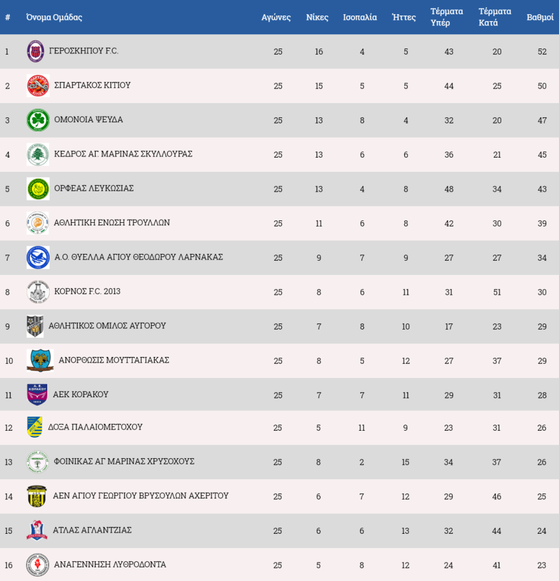This screenshot has width=559, height=581.
Task: Click the ΑΕΝ ΑΓΙΟΥ ΓΕΩΡΓΙΟΥ black-yellow badge
Action: (37, 496)
